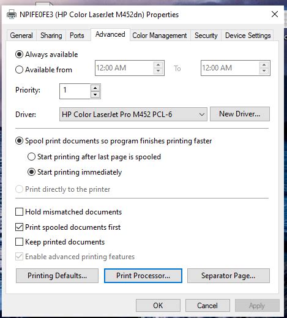Open Separator Page... settings
287x318 pixels.
[228, 276]
